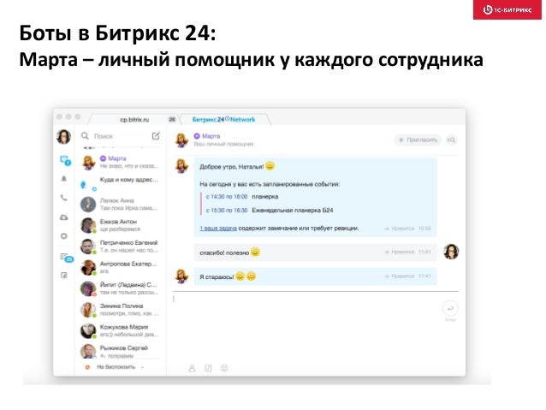Click the mention user icon below message box
This screenshot has height=410, width=546.
click(x=192, y=368)
